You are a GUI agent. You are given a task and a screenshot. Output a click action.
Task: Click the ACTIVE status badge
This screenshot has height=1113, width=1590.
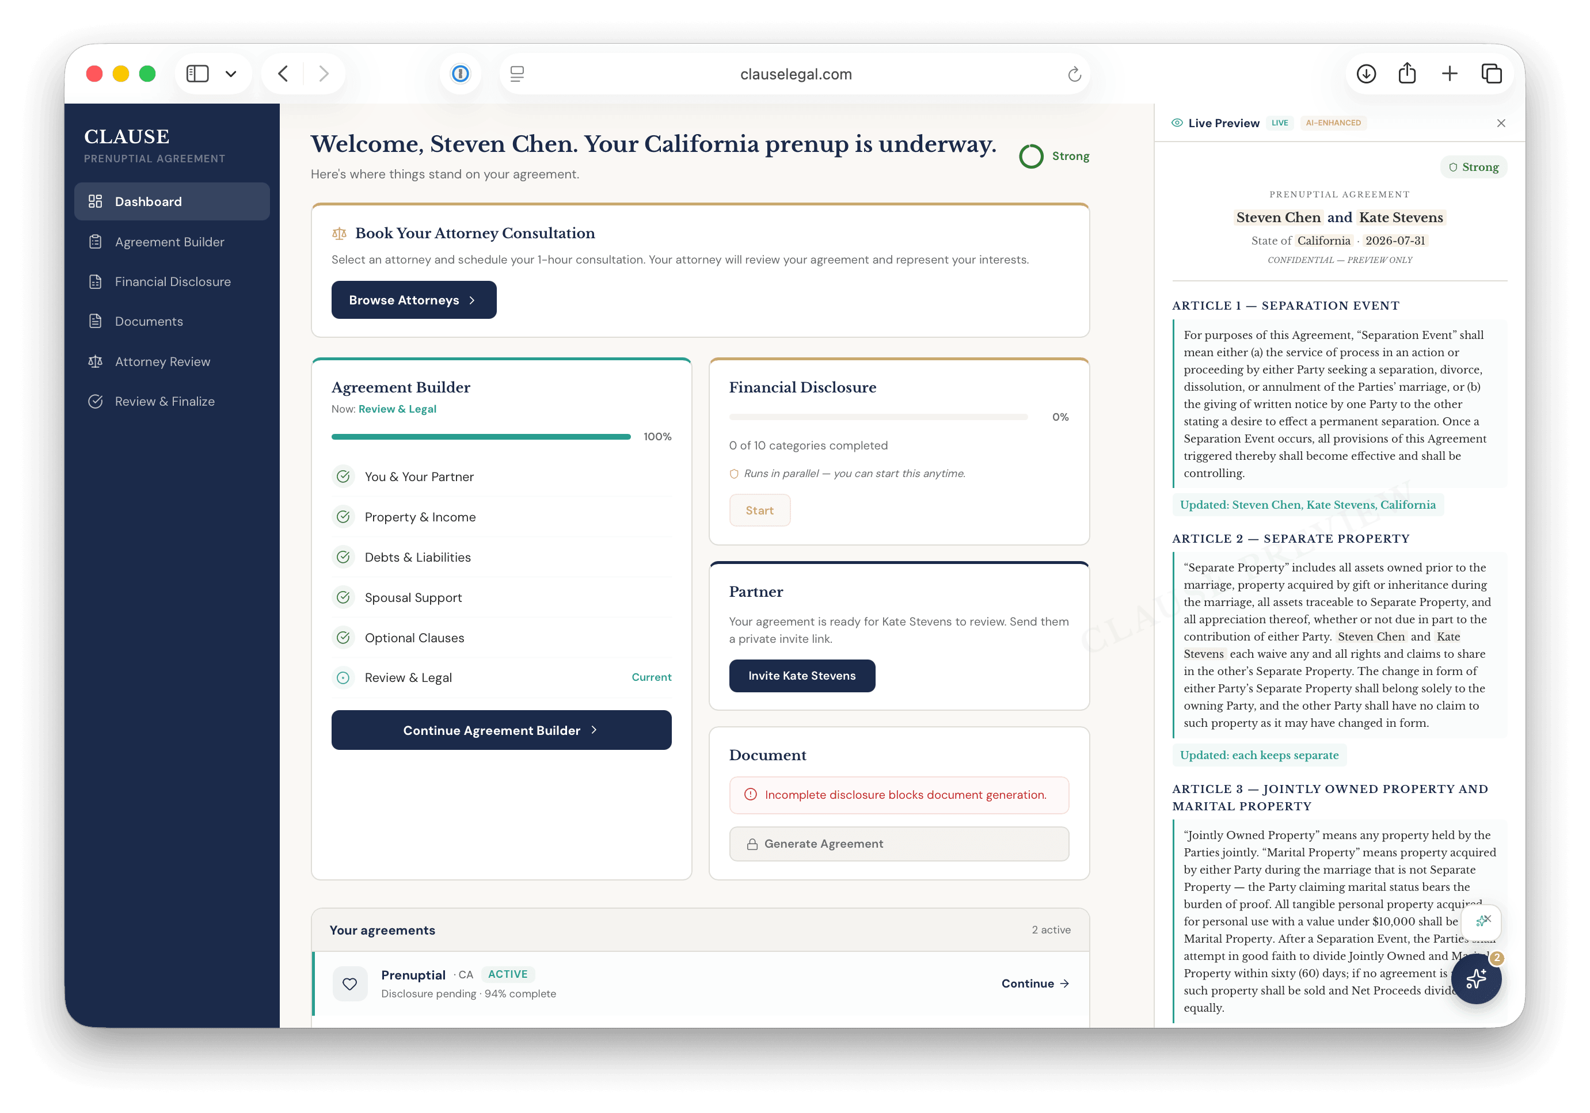point(508,974)
